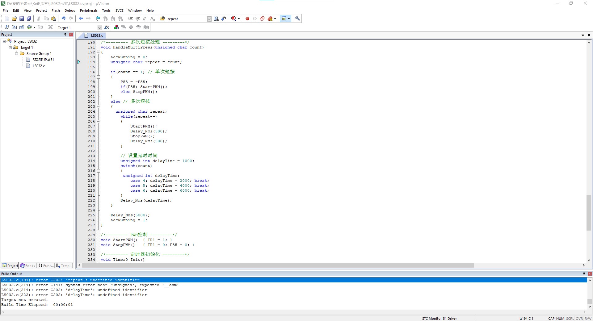
Task: Click the Translate current file icon
Action: pos(7,27)
